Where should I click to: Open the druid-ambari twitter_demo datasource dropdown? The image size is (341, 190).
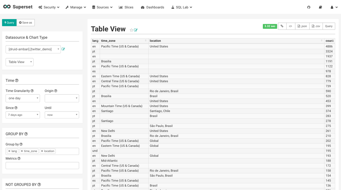click(33, 49)
